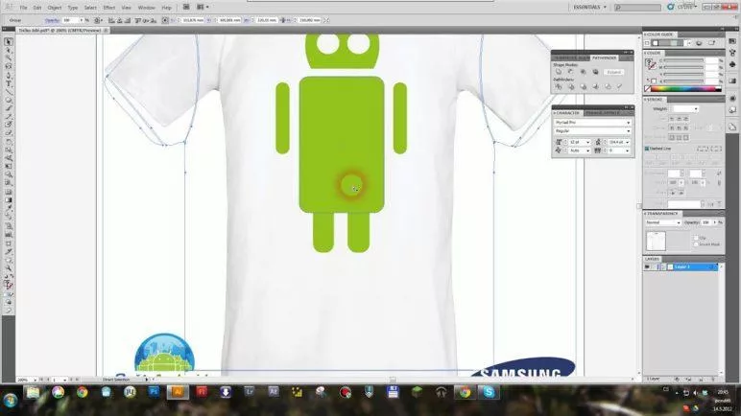Open the Regular font style dropdown
Screen dimensions: 741x416
[x=592, y=130]
